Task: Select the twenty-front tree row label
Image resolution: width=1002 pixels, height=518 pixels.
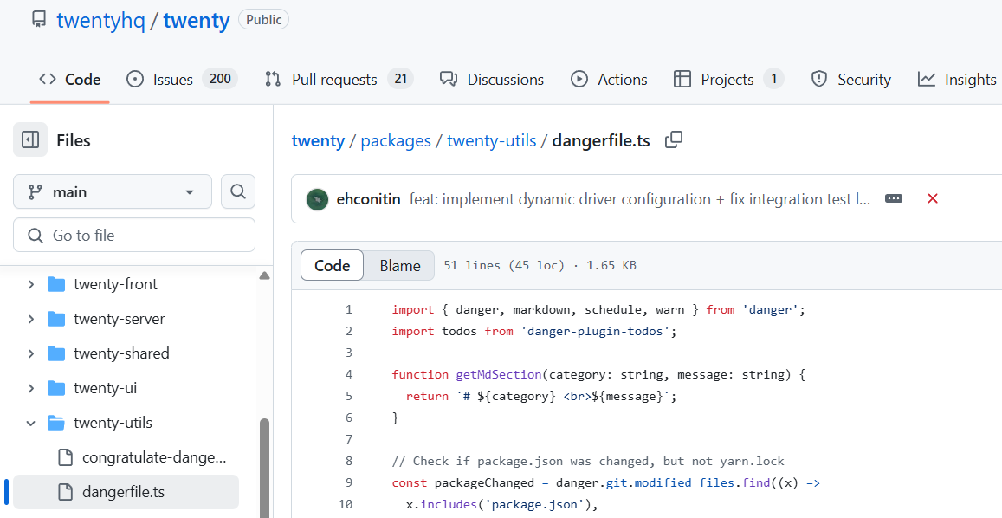Action: coord(116,284)
